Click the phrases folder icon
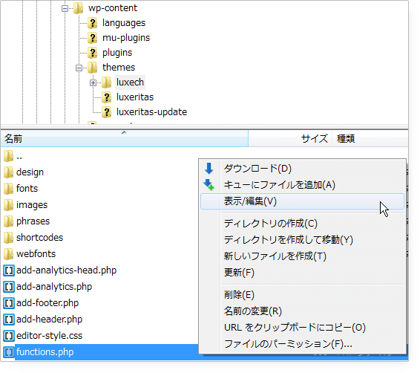Viewport: 420px width, 373px height. 9,221
